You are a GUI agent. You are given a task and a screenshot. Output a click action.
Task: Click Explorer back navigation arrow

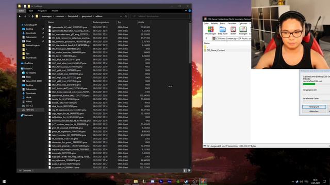point(20,16)
